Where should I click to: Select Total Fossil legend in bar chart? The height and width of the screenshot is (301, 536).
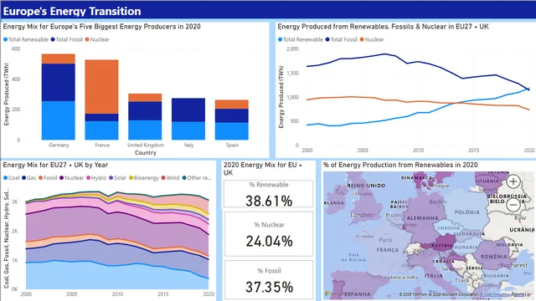pos(67,39)
